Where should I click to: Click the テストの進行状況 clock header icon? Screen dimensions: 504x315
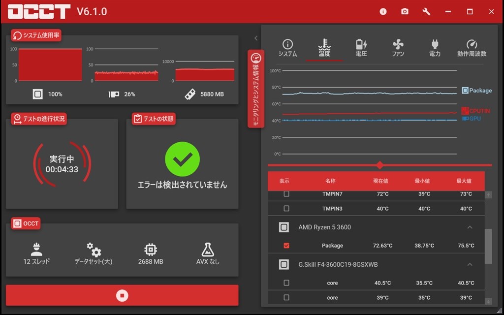17,119
